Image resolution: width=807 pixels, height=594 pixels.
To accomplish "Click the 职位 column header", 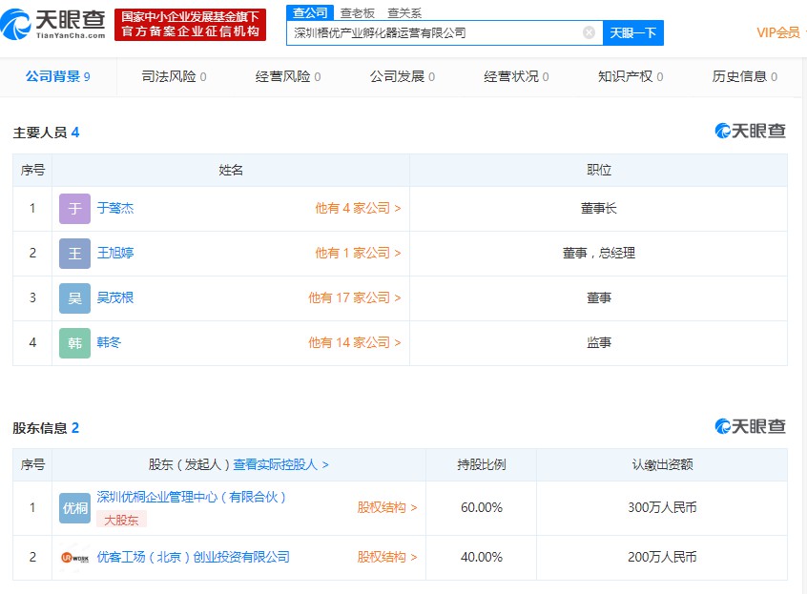I will click(598, 171).
